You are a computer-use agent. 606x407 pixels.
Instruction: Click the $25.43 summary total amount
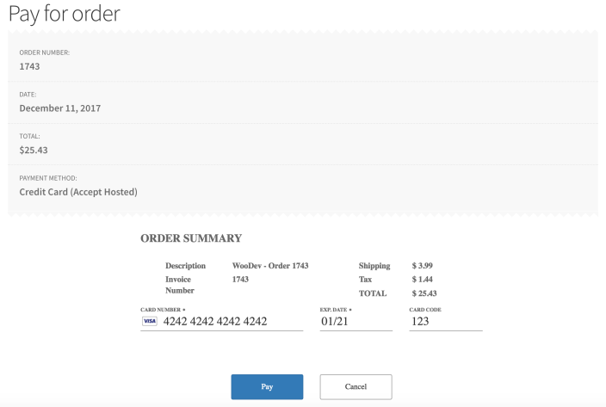[x=424, y=293]
